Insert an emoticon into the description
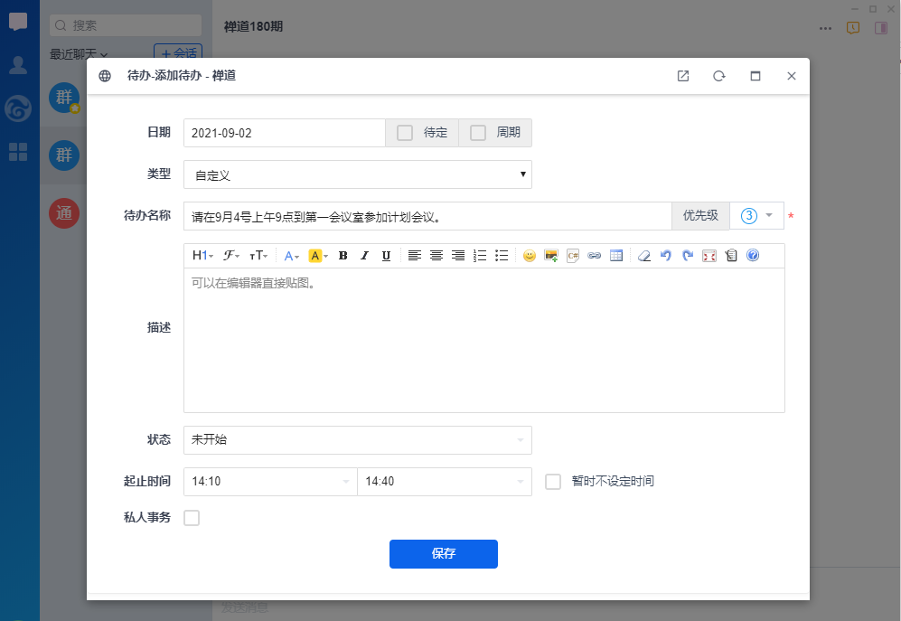The height and width of the screenshot is (621, 901). point(530,256)
